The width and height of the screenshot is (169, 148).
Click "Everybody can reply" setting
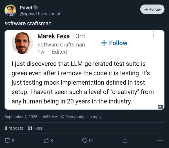pyautogui.click(x=83, y=117)
